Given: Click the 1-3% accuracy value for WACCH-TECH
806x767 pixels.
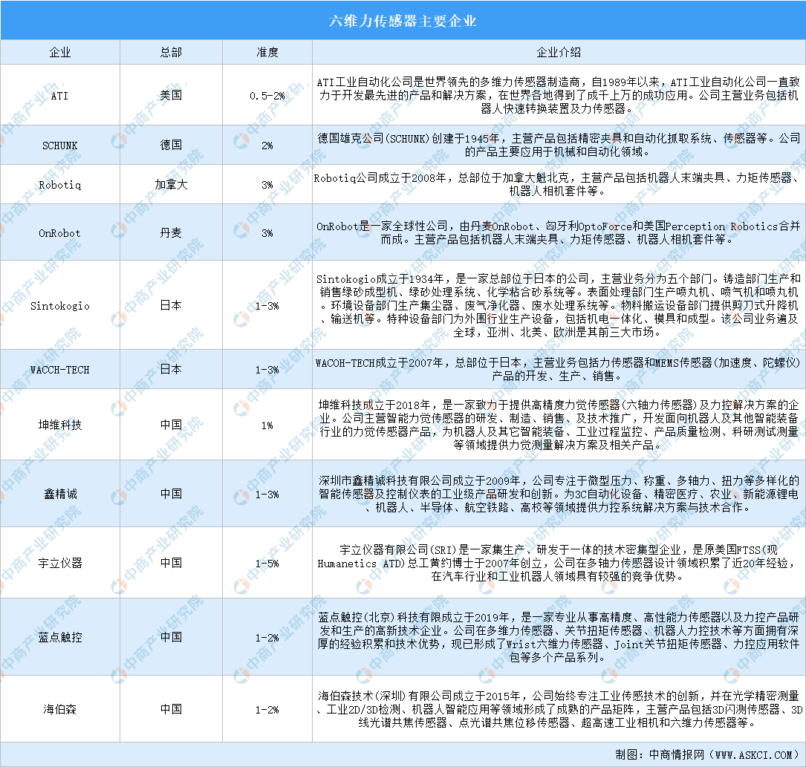Looking at the screenshot, I should pos(267,370).
